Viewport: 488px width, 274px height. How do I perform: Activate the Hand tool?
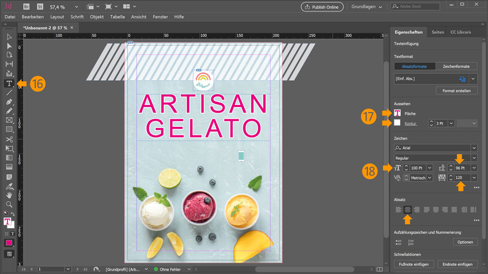pyautogui.click(x=9, y=195)
